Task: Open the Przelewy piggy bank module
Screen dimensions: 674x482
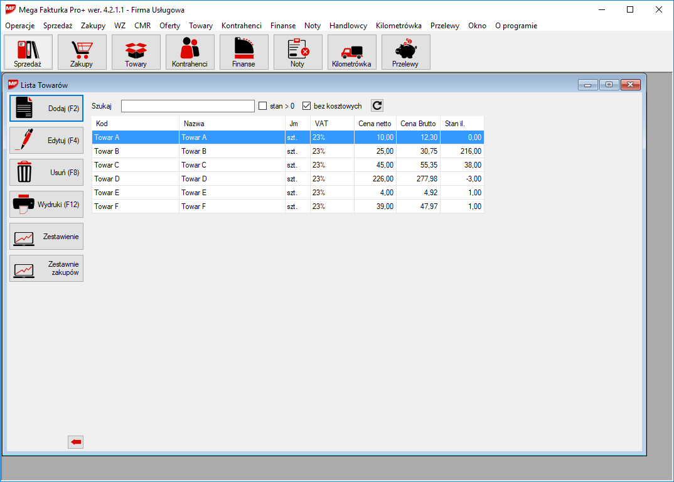Action: click(405, 52)
